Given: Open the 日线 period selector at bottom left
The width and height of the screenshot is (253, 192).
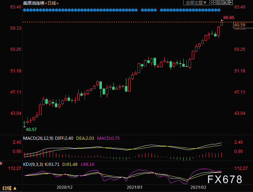Looking at the screenshot, I should (10, 188).
